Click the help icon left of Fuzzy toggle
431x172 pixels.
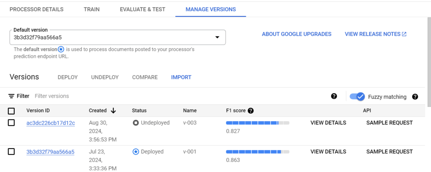[334, 96]
